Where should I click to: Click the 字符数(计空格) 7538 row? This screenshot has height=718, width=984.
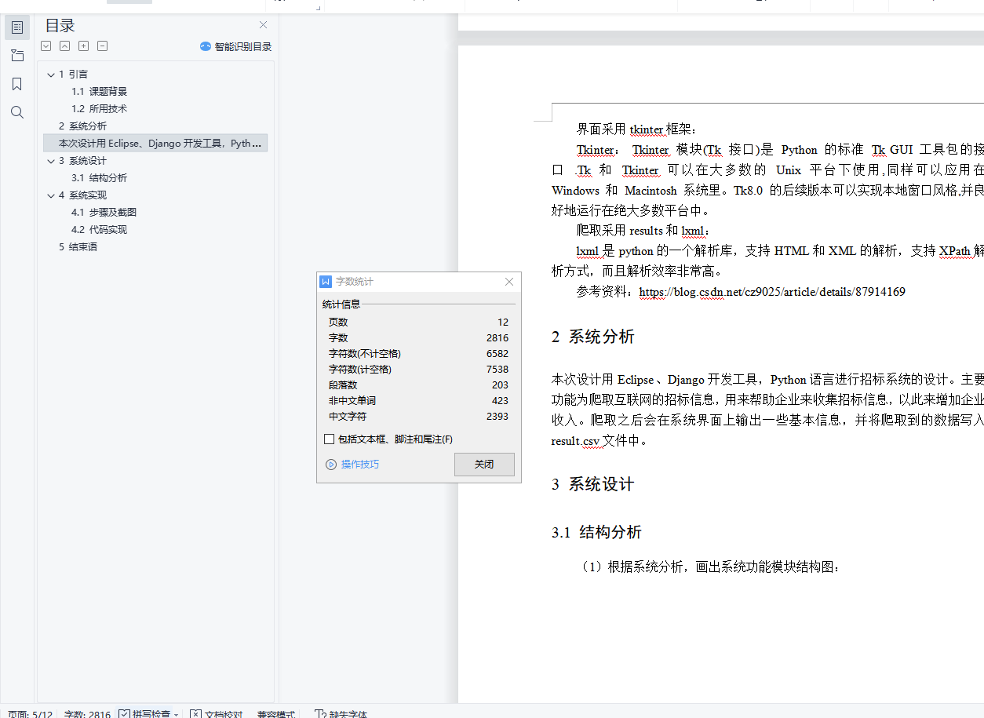click(418, 370)
